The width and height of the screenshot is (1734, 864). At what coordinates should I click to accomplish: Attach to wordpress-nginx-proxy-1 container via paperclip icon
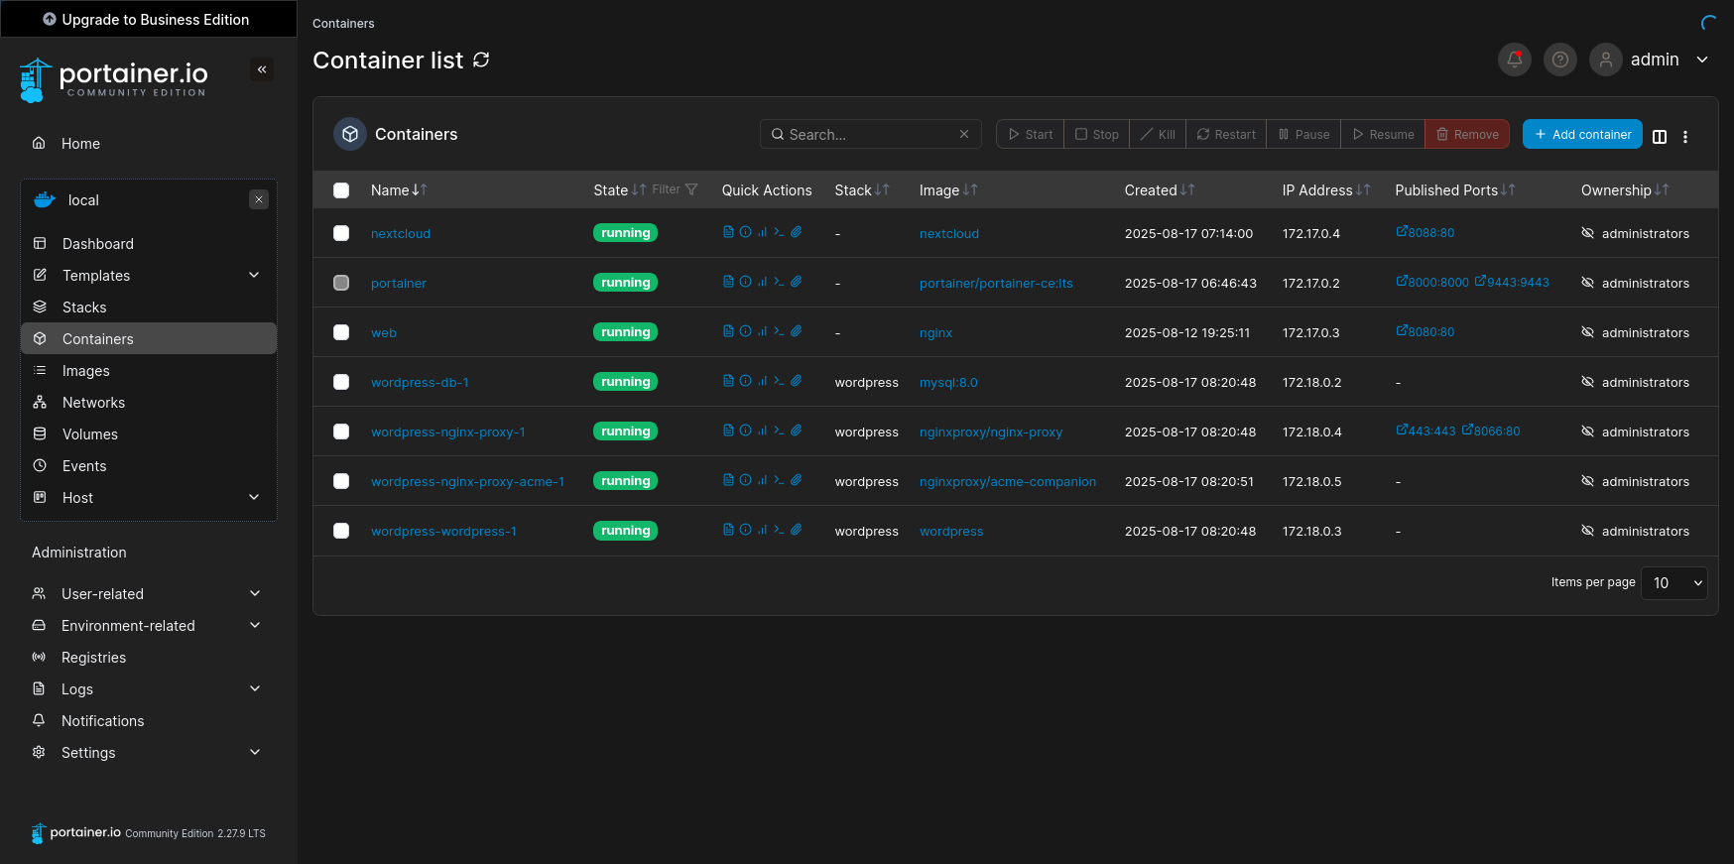click(796, 431)
